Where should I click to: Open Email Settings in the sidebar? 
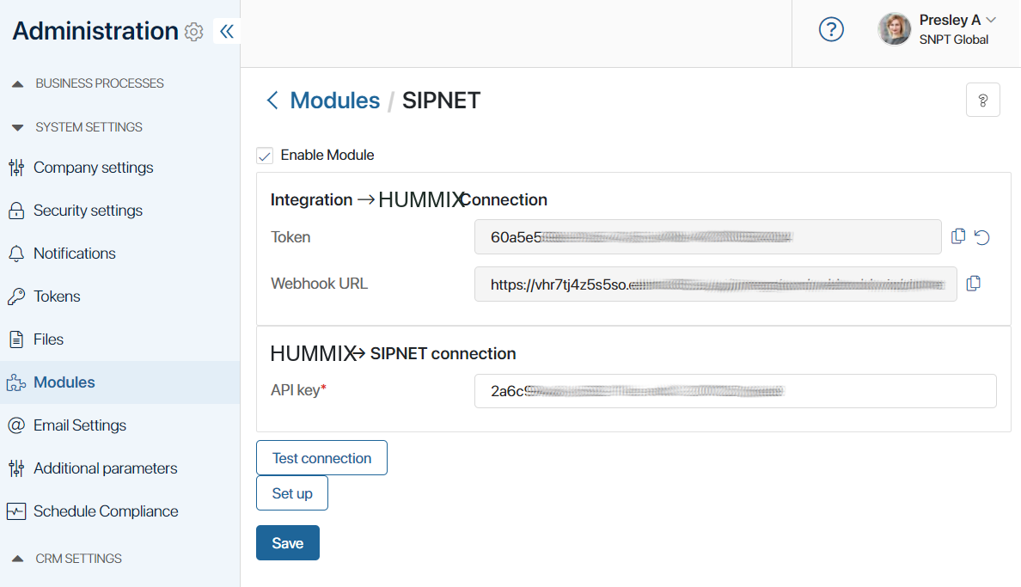[79, 425]
